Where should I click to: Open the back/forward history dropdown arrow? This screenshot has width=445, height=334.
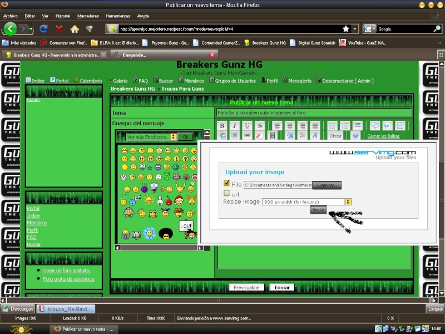(31, 29)
